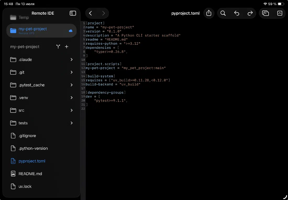Click the .pytest_cache folder icon
This screenshot has height=200, width=288.
[13, 85]
